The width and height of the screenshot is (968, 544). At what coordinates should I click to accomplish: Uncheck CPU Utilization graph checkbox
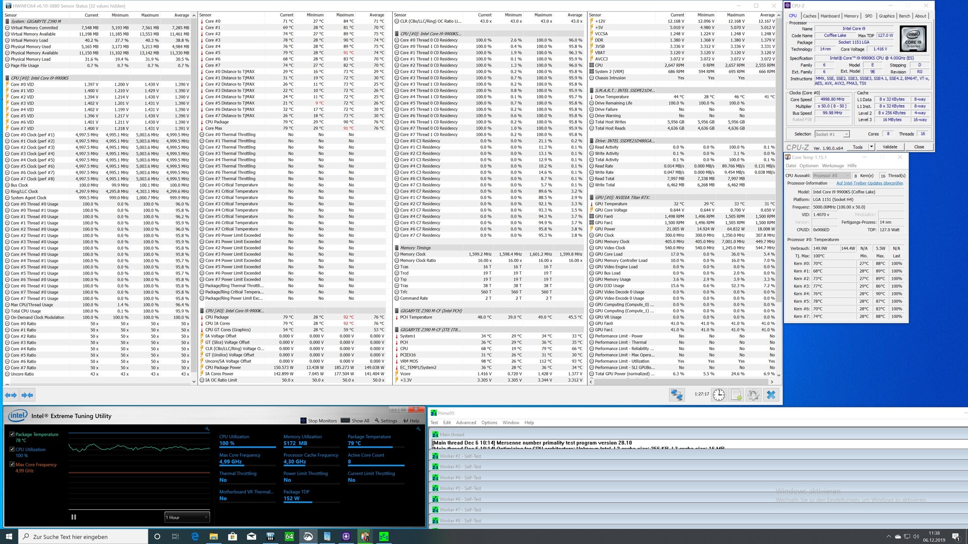(12, 449)
